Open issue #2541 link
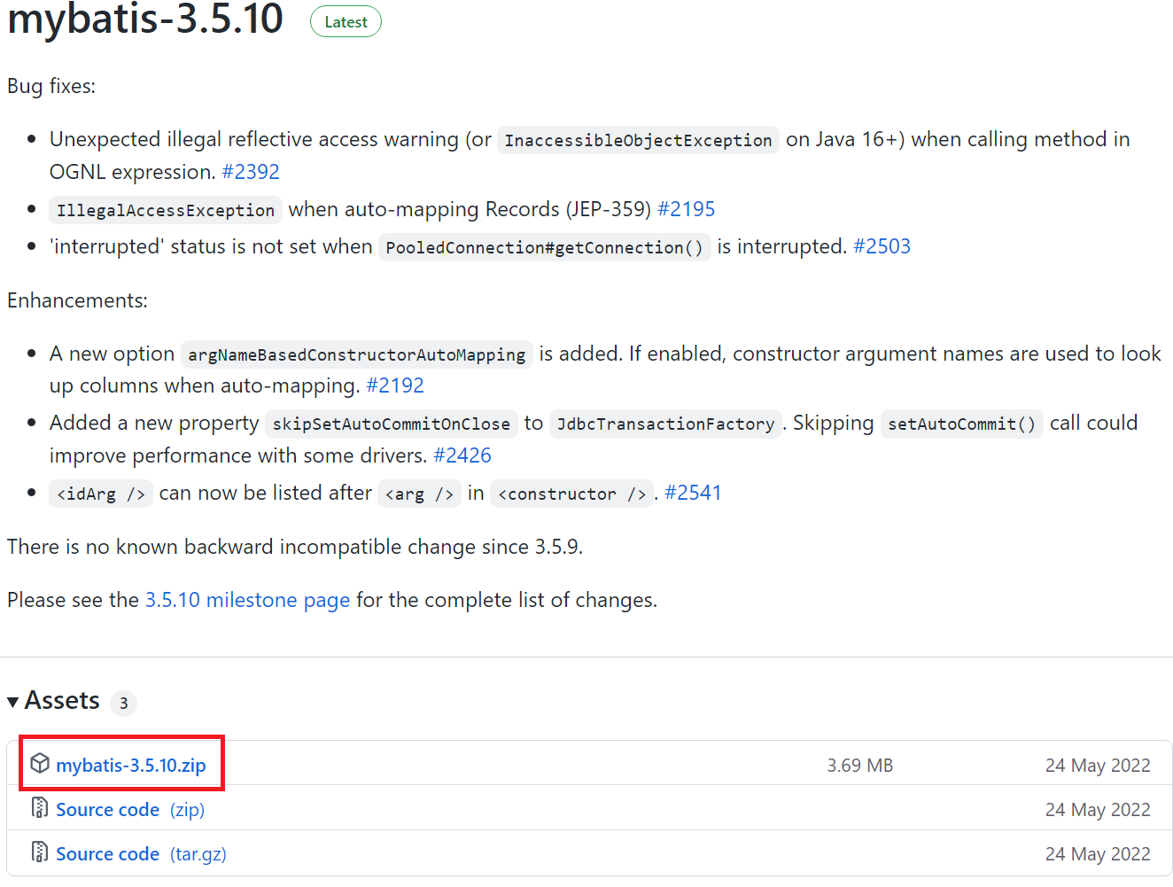The height and width of the screenshot is (887, 1173). (x=693, y=493)
